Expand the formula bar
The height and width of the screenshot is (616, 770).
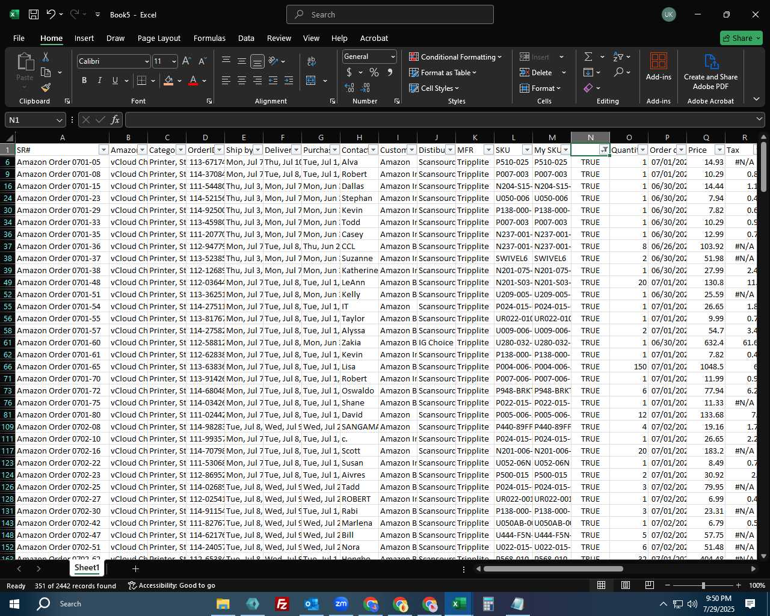759,119
